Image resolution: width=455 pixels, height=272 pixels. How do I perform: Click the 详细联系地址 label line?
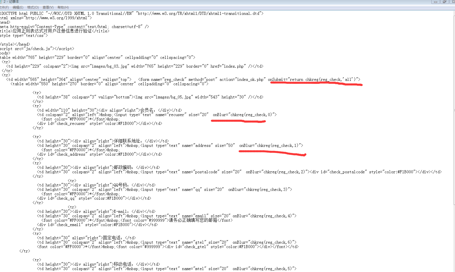click(103, 141)
